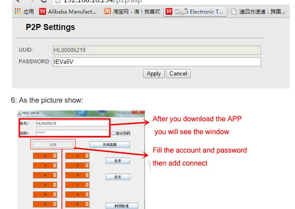The image size is (295, 209).
Task: Click the Apply button
Action: 154,74
